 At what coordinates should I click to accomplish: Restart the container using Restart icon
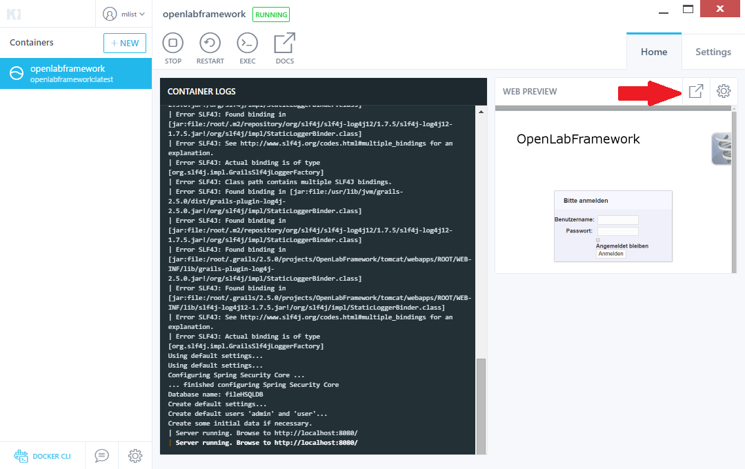[210, 43]
